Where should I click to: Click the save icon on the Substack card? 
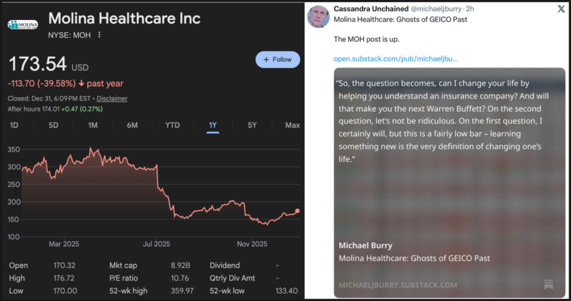coord(549,284)
